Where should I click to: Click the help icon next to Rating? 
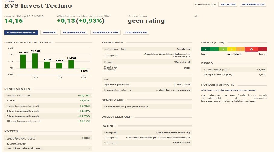tap(115, 133)
